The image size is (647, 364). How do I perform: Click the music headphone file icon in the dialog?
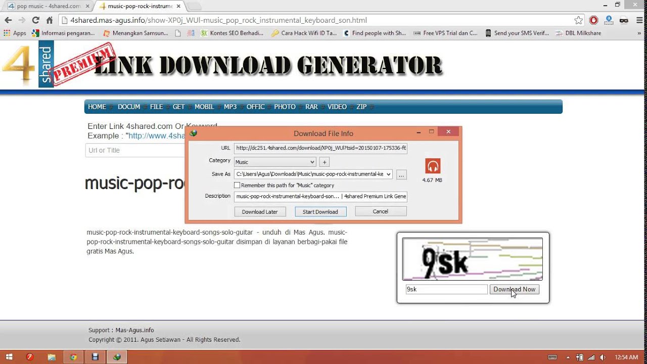tap(433, 166)
